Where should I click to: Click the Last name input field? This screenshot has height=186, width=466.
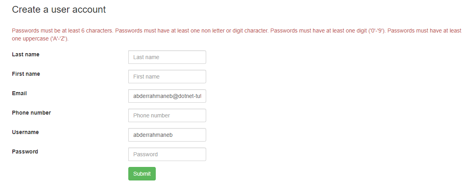[x=167, y=57]
